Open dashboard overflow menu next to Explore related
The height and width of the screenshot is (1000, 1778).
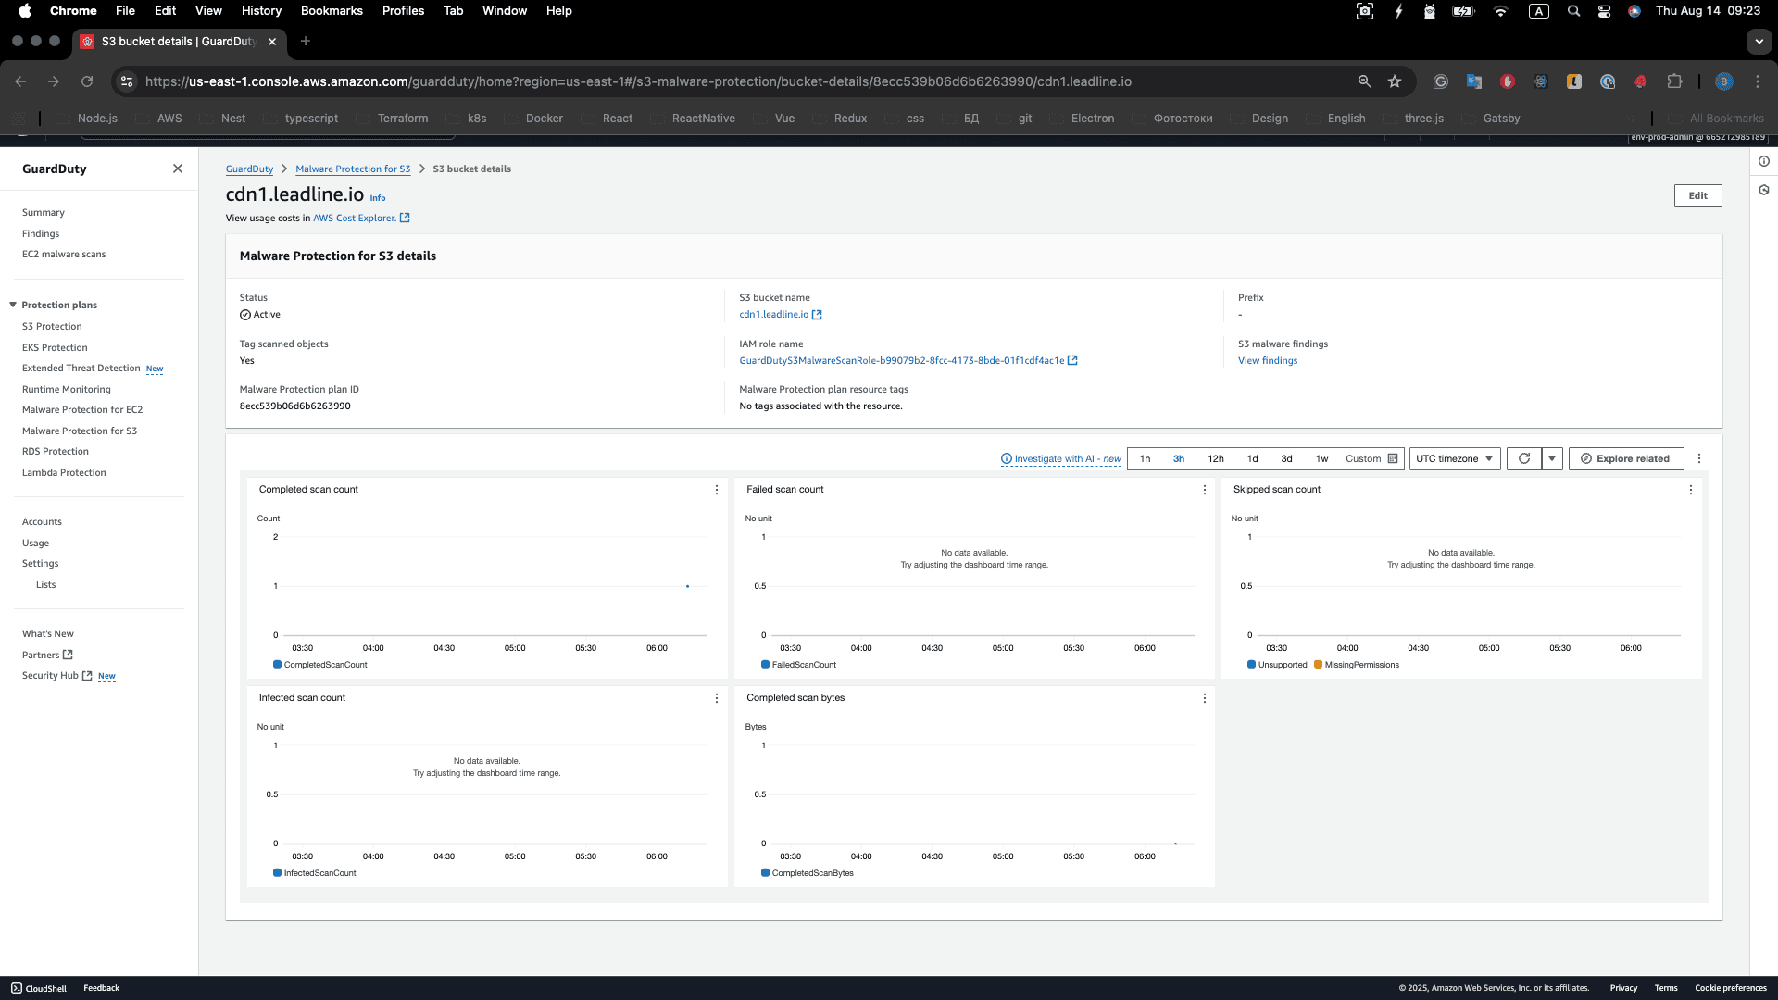[1698, 458]
